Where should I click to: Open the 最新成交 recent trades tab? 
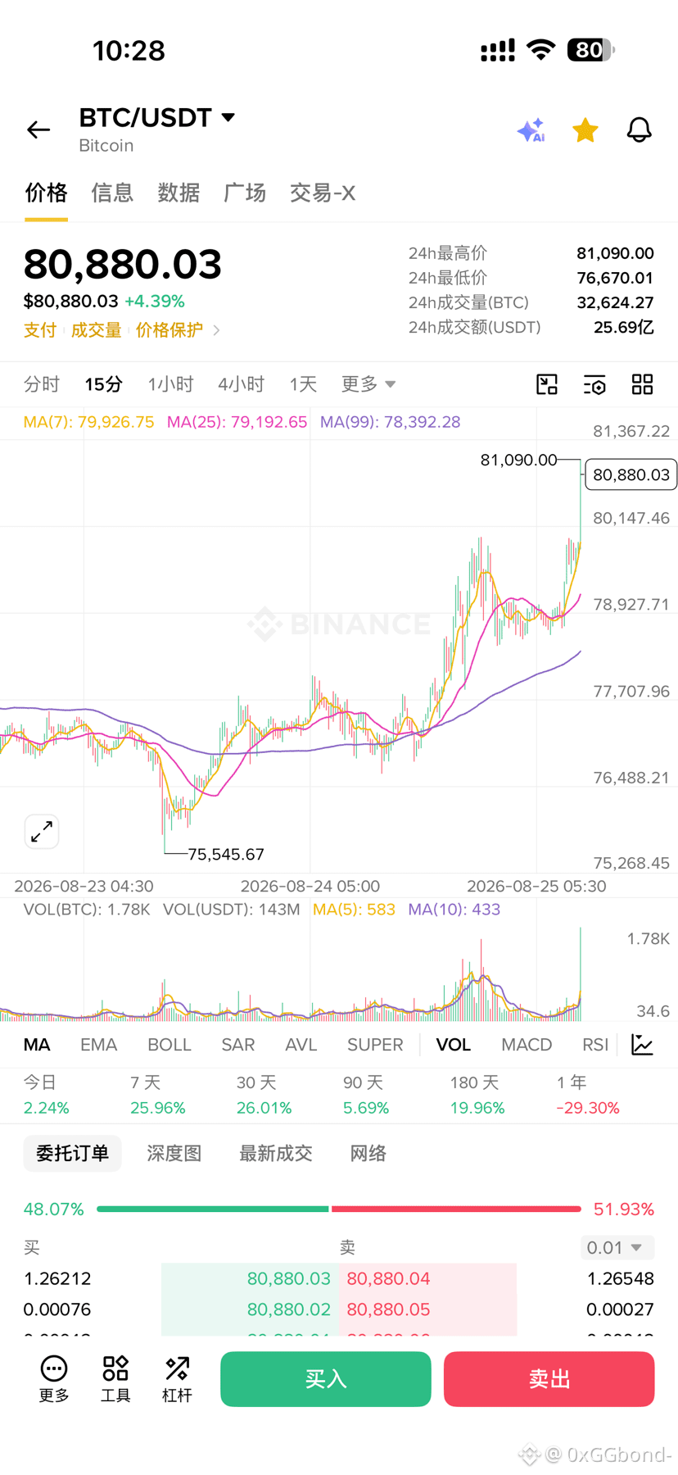click(x=276, y=1153)
